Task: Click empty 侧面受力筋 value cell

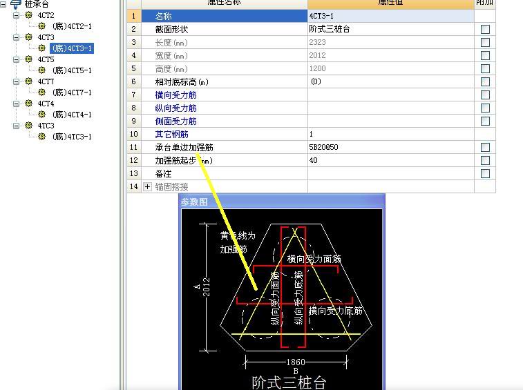Action: pyautogui.click(x=390, y=121)
